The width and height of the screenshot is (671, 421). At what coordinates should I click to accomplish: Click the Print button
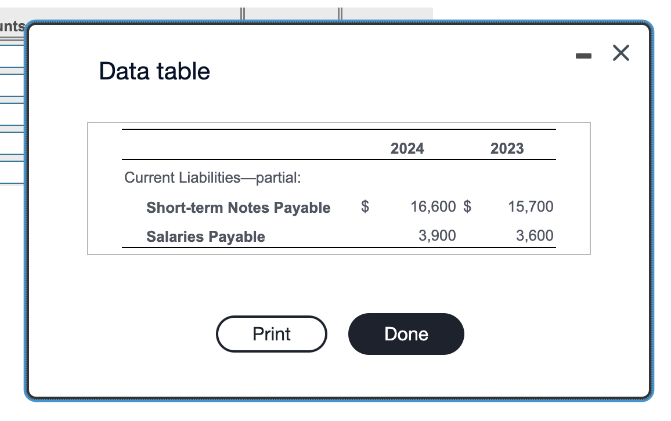(x=271, y=334)
